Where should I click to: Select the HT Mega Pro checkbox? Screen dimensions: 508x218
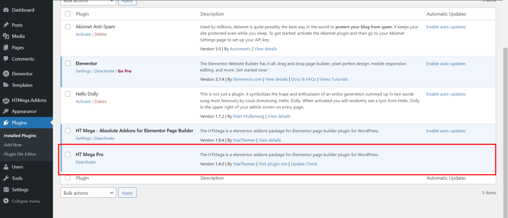click(x=68, y=155)
